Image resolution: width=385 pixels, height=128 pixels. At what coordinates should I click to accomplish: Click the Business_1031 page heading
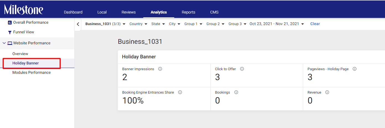pyautogui.click(x=140, y=42)
